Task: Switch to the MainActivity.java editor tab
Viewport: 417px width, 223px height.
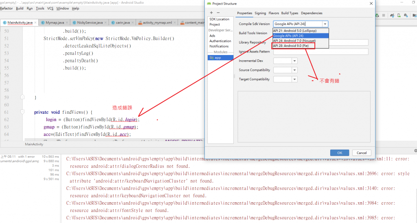Action: [20, 22]
